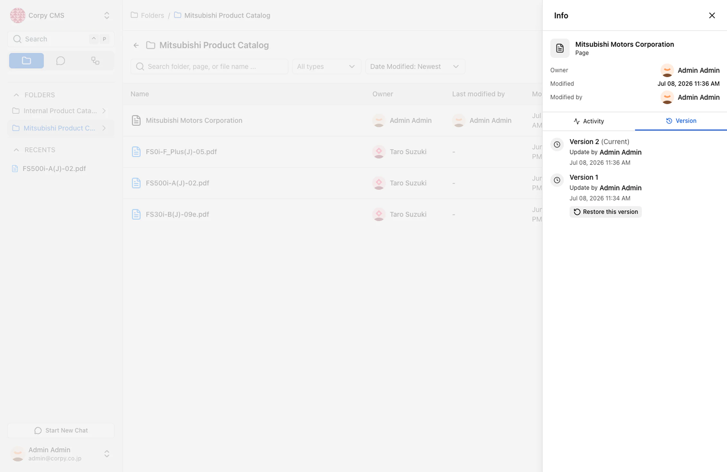Collapse the RECENTS section

pyautogui.click(x=16, y=150)
